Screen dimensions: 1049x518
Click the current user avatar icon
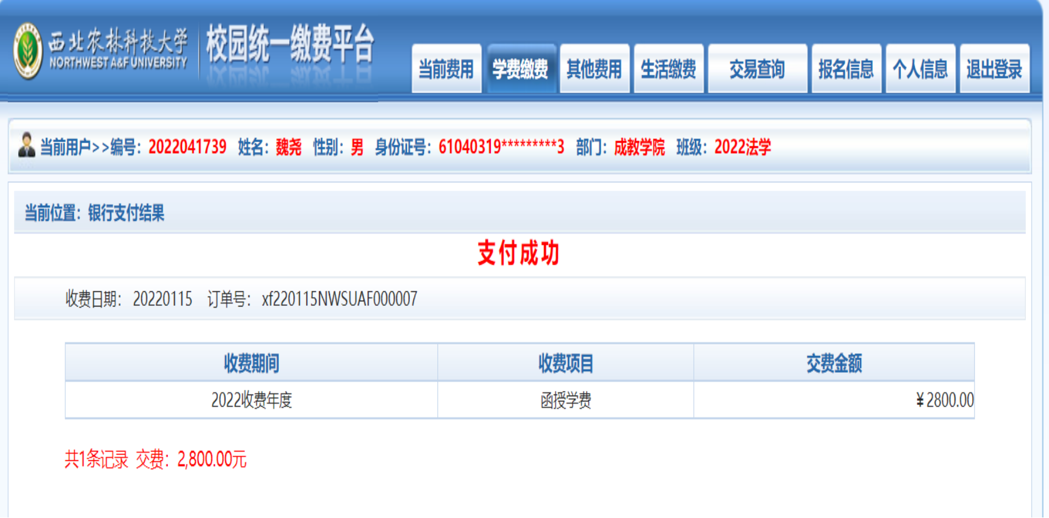(26, 145)
